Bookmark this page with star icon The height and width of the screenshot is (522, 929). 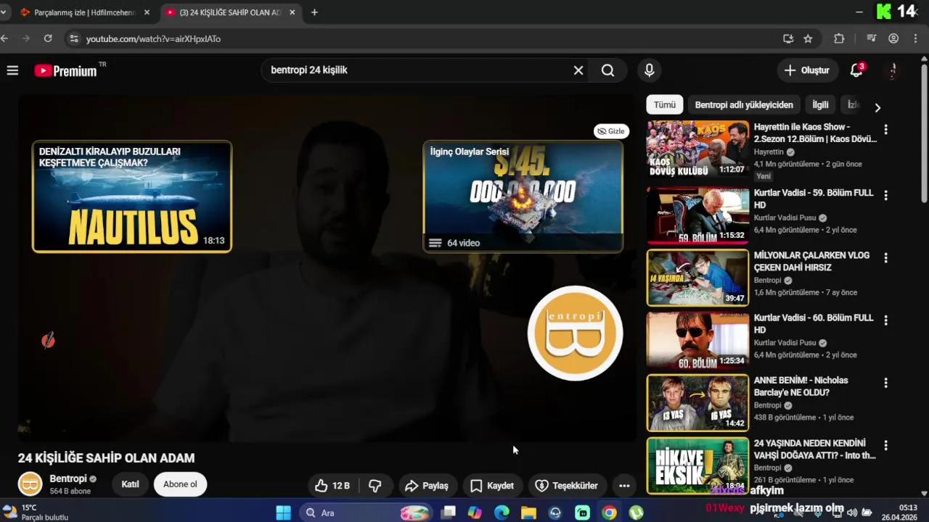point(808,38)
